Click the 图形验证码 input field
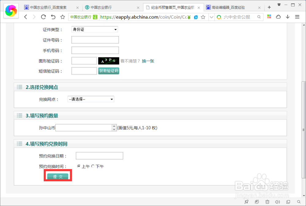This screenshot has width=306, height=206. (84, 61)
